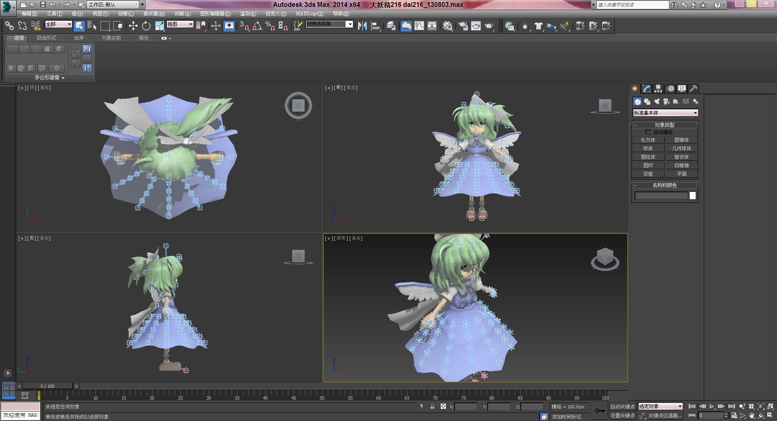Collapse the 名称和颜色 rollout
The height and width of the screenshot is (421, 777).
pyautogui.click(x=664, y=185)
